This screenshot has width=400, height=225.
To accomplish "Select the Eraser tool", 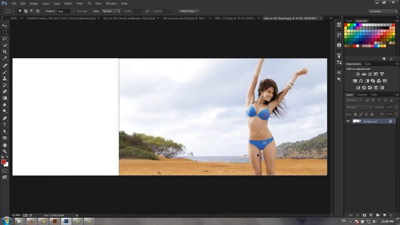I will [4, 92].
